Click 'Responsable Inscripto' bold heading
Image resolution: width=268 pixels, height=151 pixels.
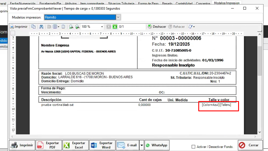coord(173,65)
